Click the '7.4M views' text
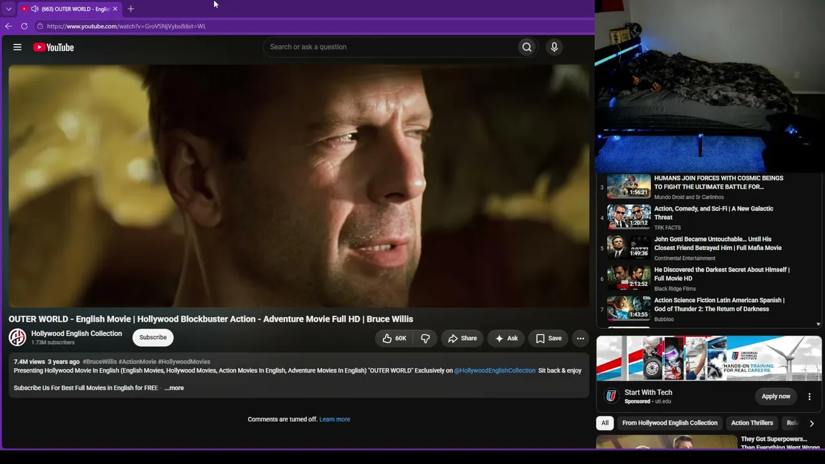The width and height of the screenshot is (825, 464). [30, 362]
